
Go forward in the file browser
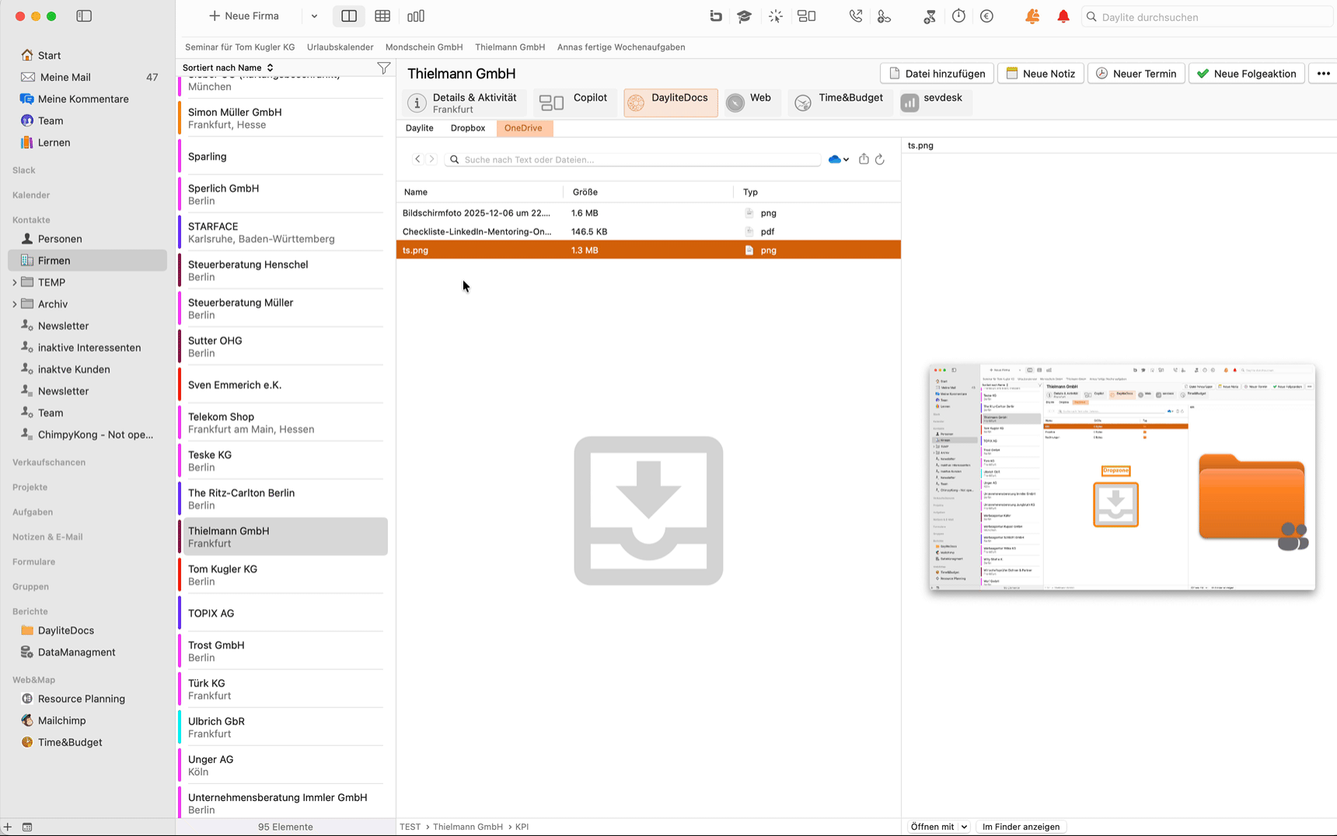(x=432, y=159)
